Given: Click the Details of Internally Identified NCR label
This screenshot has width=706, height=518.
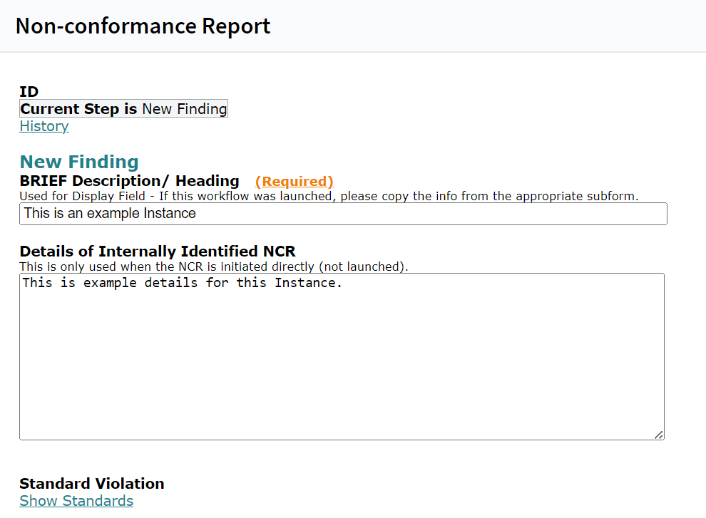Looking at the screenshot, I should pyautogui.click(x=157, y=252).
